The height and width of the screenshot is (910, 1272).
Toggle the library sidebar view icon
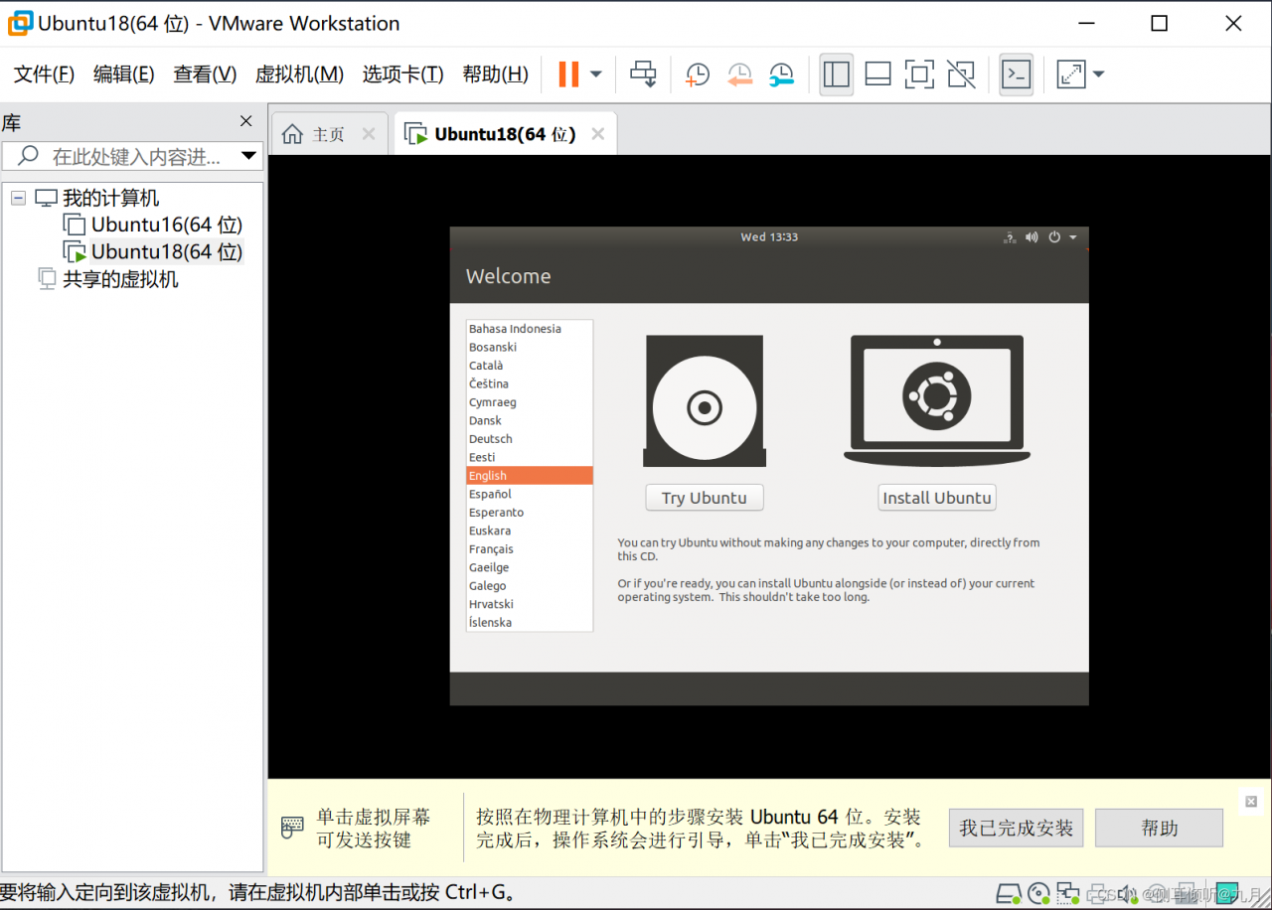tap(837, 75)
